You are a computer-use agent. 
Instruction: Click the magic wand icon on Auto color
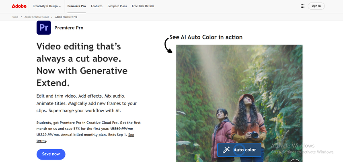tap(226, 150)
